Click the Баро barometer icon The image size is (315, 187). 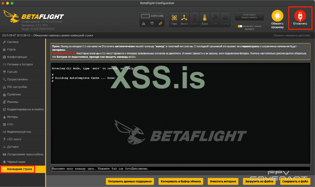tap(205, 20)
